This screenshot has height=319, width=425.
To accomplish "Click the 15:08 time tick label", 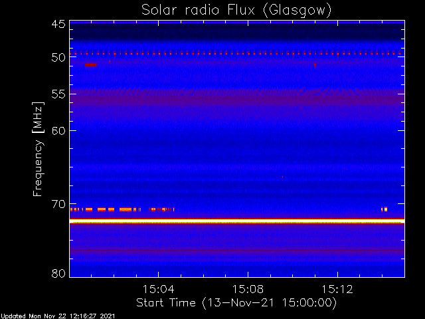I will point(248,289).
